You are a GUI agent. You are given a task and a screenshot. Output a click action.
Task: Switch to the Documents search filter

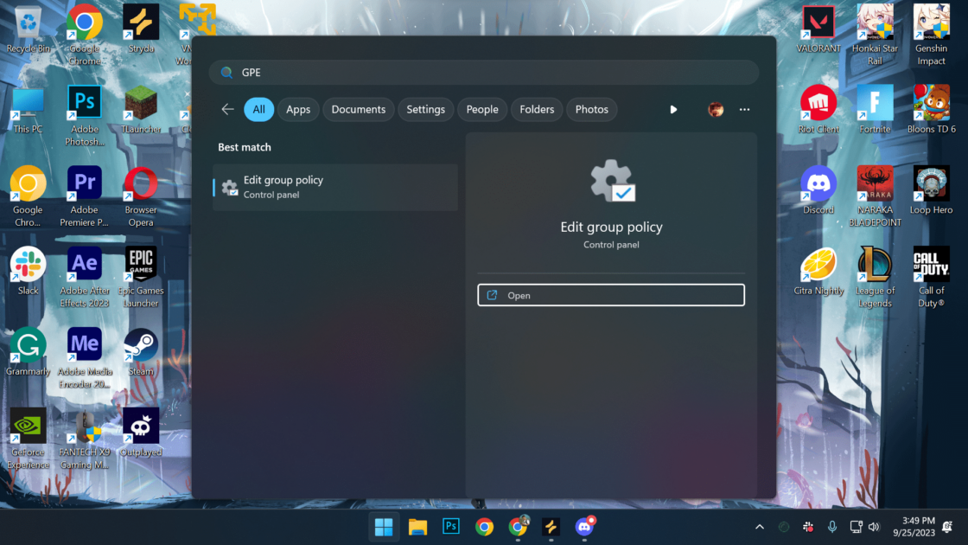[x=358, y=109]
